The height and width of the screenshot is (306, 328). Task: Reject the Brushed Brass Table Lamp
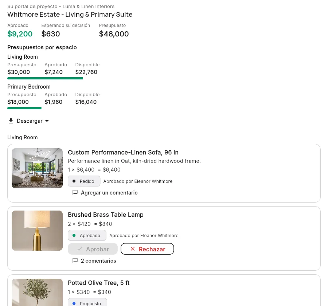pos(147,249)
